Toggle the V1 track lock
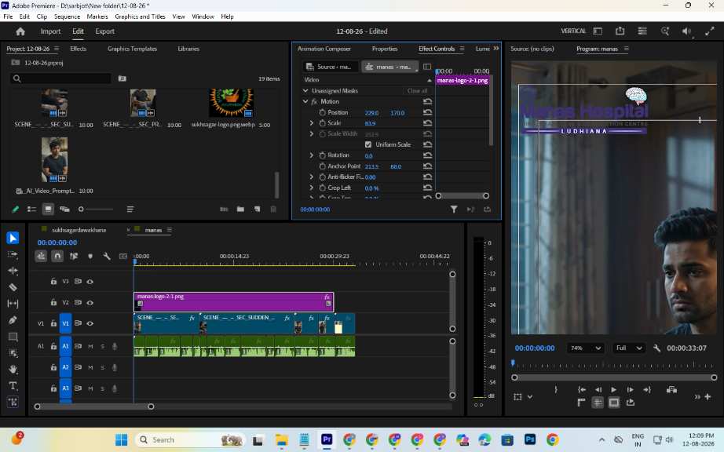 53,323
